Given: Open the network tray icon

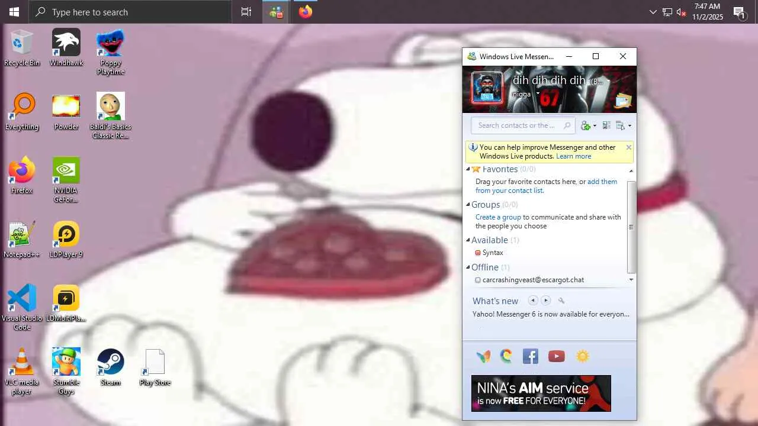Looking at the screenshot, I should pos(667,12).
